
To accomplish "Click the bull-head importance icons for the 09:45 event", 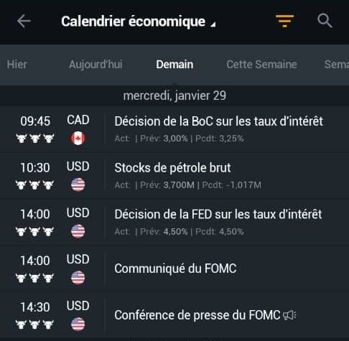I will tap(35, 139).
